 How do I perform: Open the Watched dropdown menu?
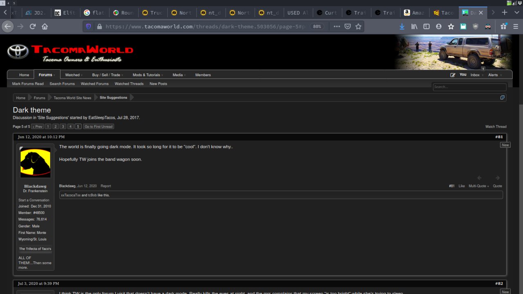click(74, 75)
